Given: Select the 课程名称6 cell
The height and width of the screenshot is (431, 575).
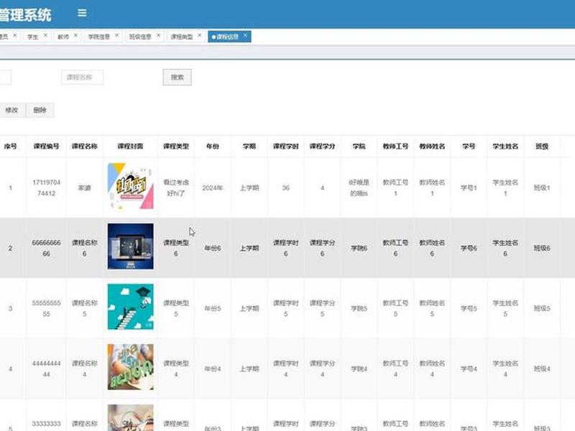Looking at the screenshot, I should click(x=84, y=248).
